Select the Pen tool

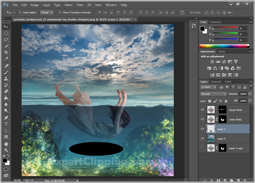pos(6,118)
